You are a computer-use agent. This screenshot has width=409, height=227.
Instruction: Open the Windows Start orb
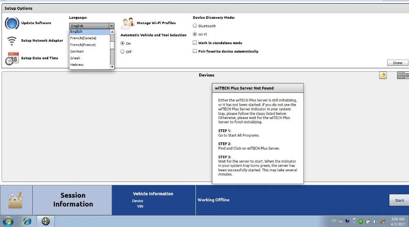tap(8, 222)
